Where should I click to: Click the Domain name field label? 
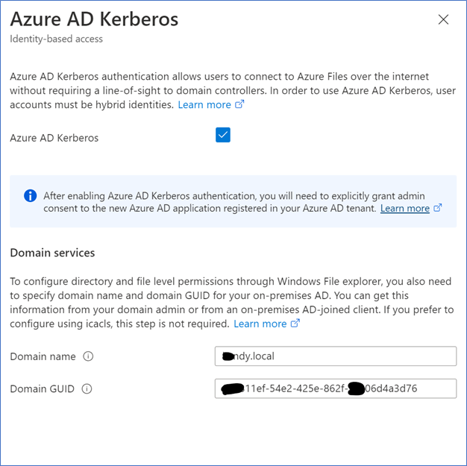tap(43, 356)
